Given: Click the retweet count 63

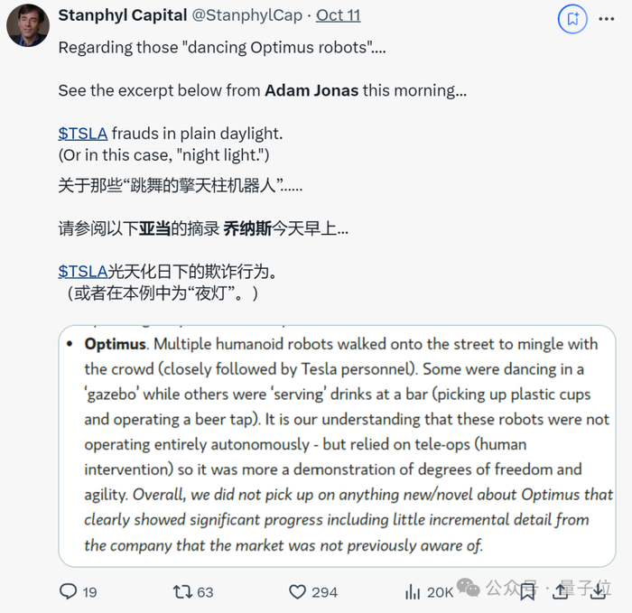Looking at the screenshot, I should pyautogui.click(x=205, y=591).
